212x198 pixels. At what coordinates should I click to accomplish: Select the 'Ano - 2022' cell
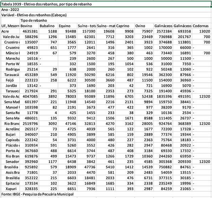(x=10, y=10)
